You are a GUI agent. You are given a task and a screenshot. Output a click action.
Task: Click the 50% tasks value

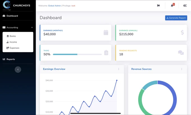click(x=47, y=54)
